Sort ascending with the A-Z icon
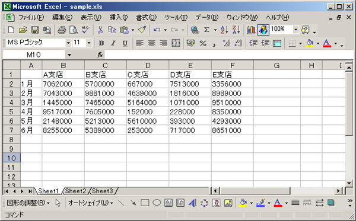The width and height of the screenshot is (356, 221). (224, 30)
